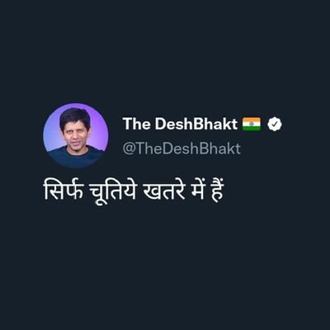Click the checkmark inside the verified badge
Viewport: 330px width, 330px height.
click(x=275, y=125)
